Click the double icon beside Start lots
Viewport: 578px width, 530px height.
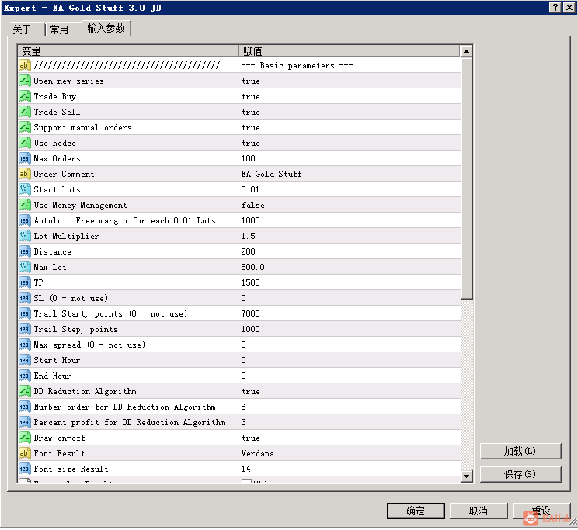click(x=25, y=189)
